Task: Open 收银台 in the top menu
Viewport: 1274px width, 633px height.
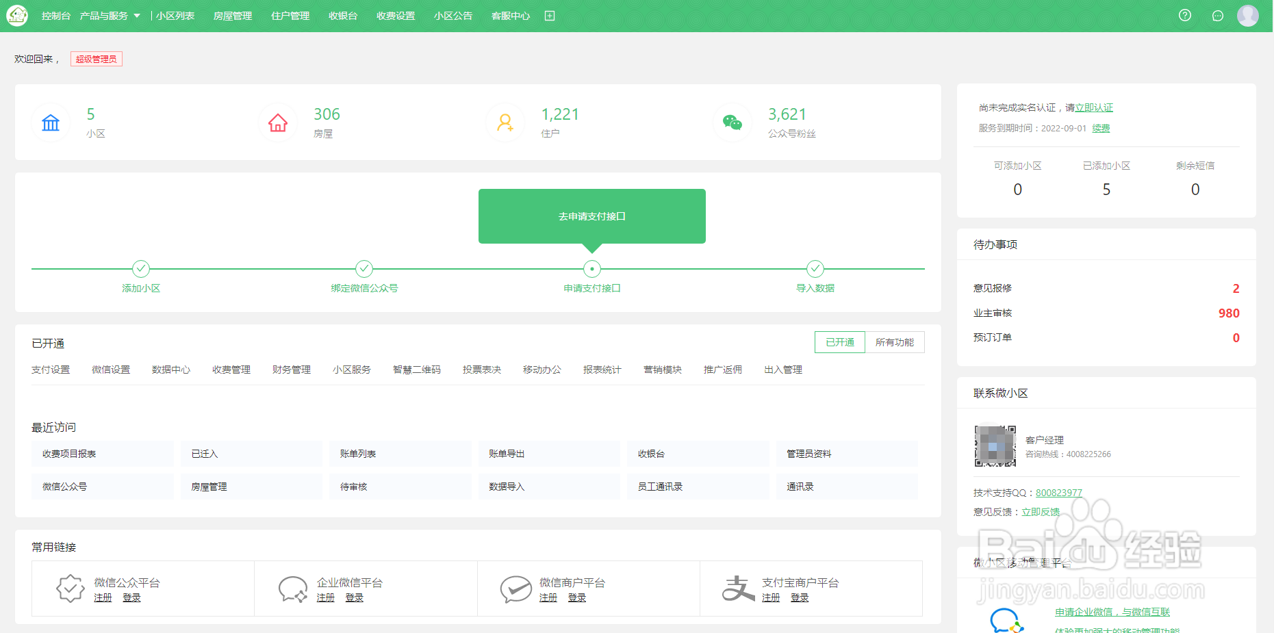Action: click(343, 16)
